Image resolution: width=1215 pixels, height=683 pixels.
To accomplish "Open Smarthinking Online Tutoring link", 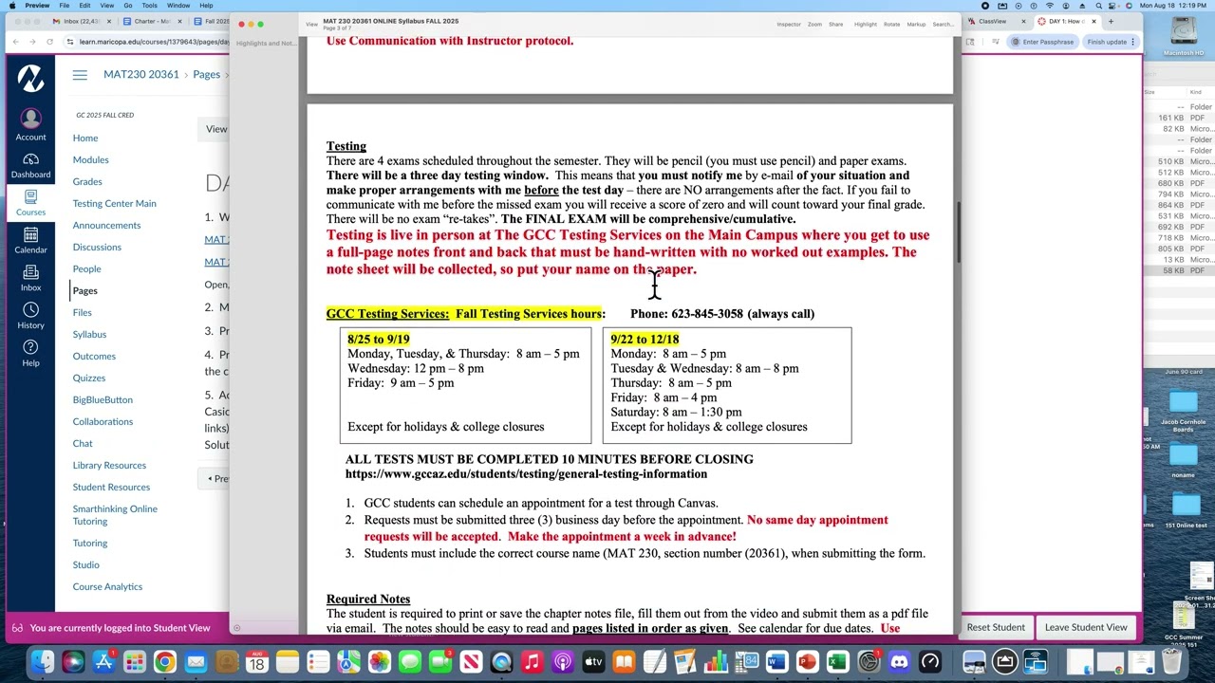I will (115, 515).
